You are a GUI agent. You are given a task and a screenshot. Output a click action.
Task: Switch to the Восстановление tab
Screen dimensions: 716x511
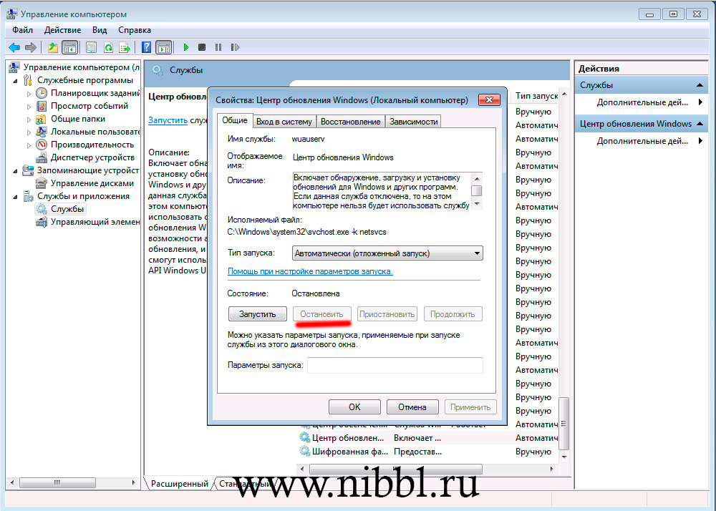click(351, 122)
